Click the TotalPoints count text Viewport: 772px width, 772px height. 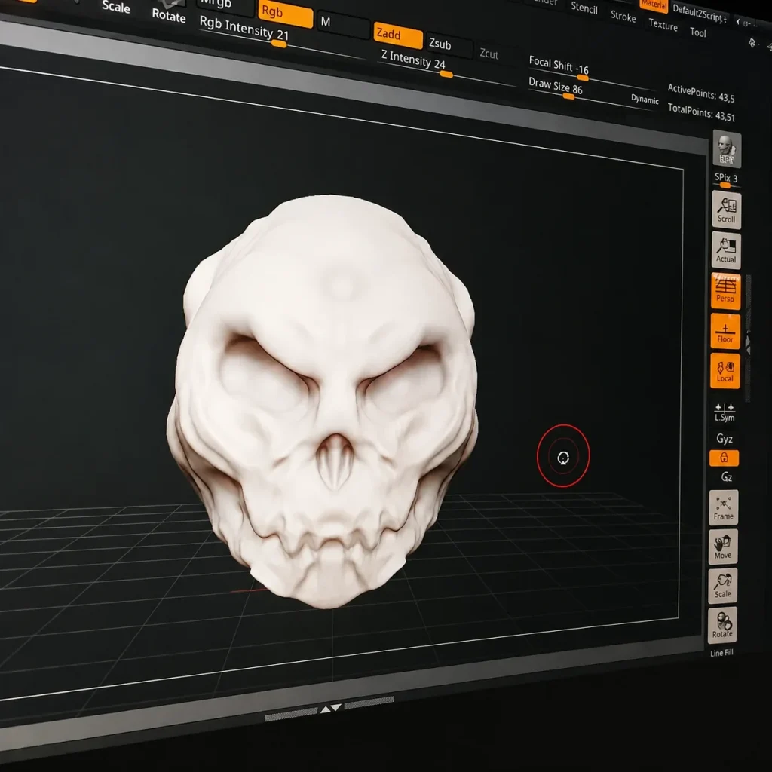click(700, 113)
